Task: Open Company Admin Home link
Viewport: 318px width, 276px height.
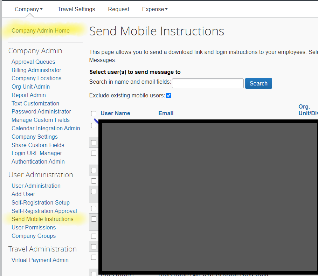Action: (x=41, y=30)
